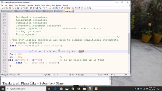Click the echo statement on line 33
Screen dimensions: 162x91
pos(37,63)
